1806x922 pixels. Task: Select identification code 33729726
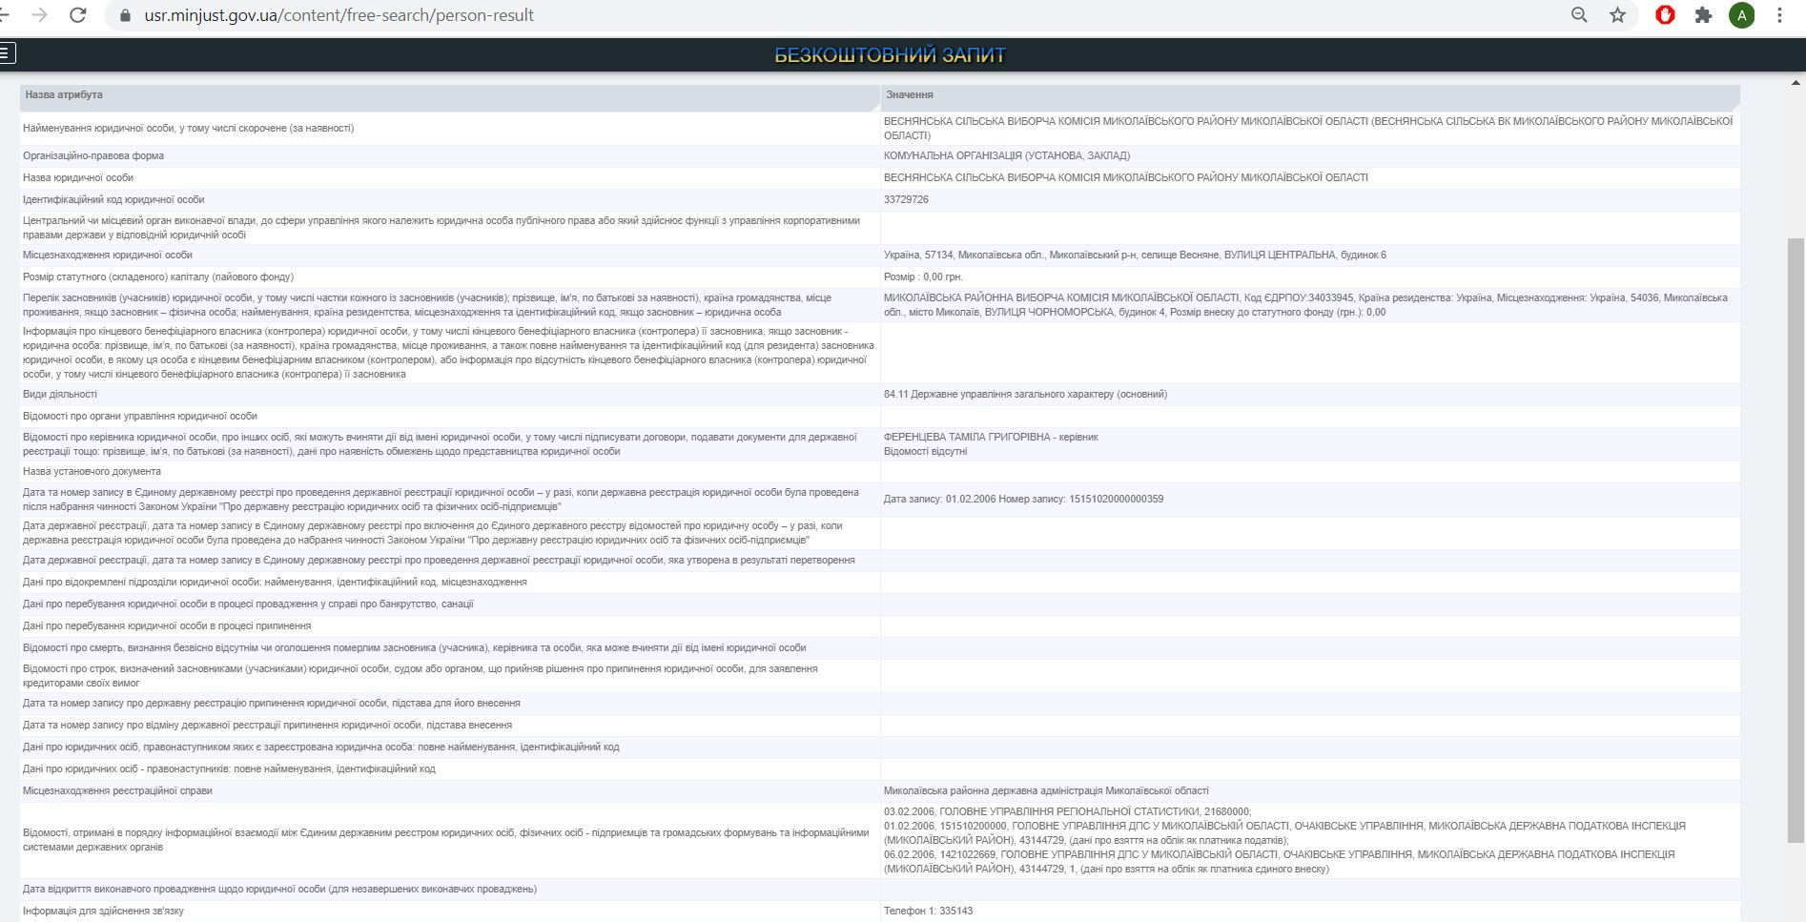[x=906, y=199]
